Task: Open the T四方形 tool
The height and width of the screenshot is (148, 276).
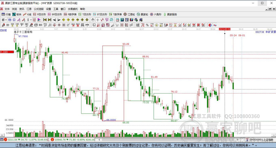Action: tap(85, 15)
